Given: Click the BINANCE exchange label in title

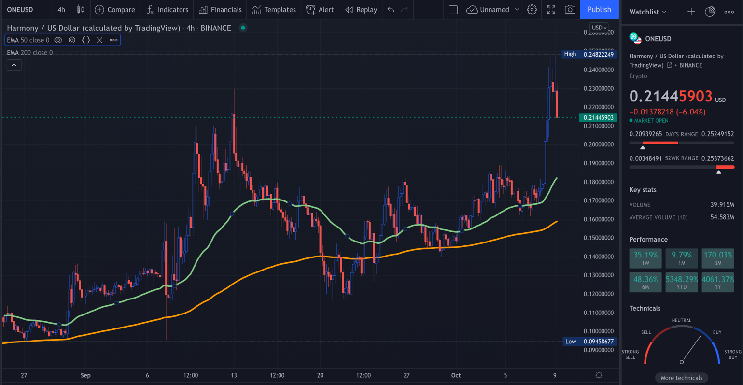Looking at the screenshot, I should click(216, 28).
